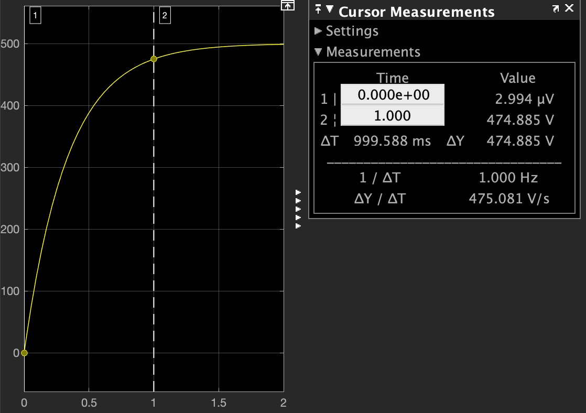Click the 1 / ΔT label
586x413 pixels.
click(x=379, y=178)
